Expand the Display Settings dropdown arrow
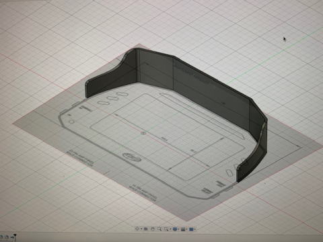323x242 pixels. coord(178,229)
